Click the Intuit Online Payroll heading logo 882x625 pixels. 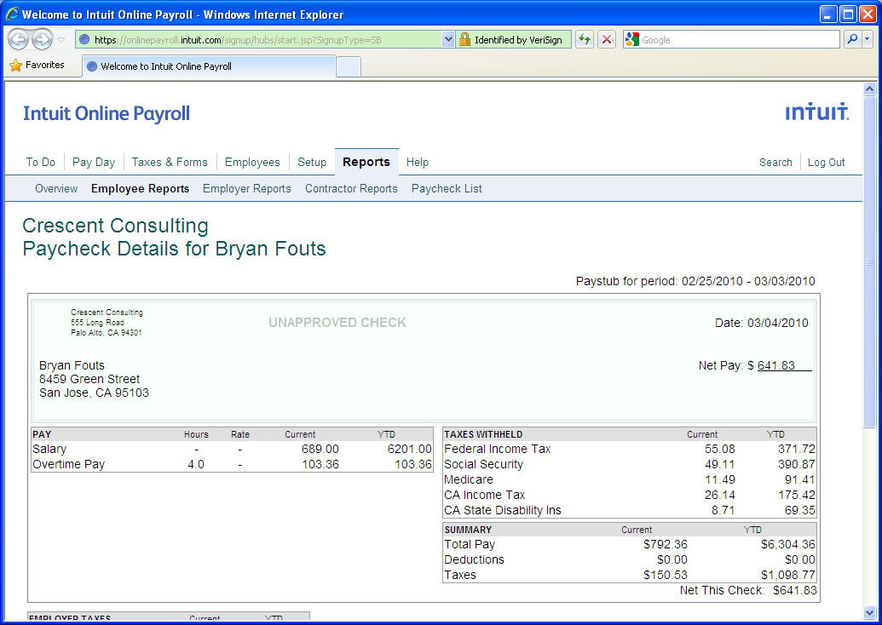coord(107,113)
